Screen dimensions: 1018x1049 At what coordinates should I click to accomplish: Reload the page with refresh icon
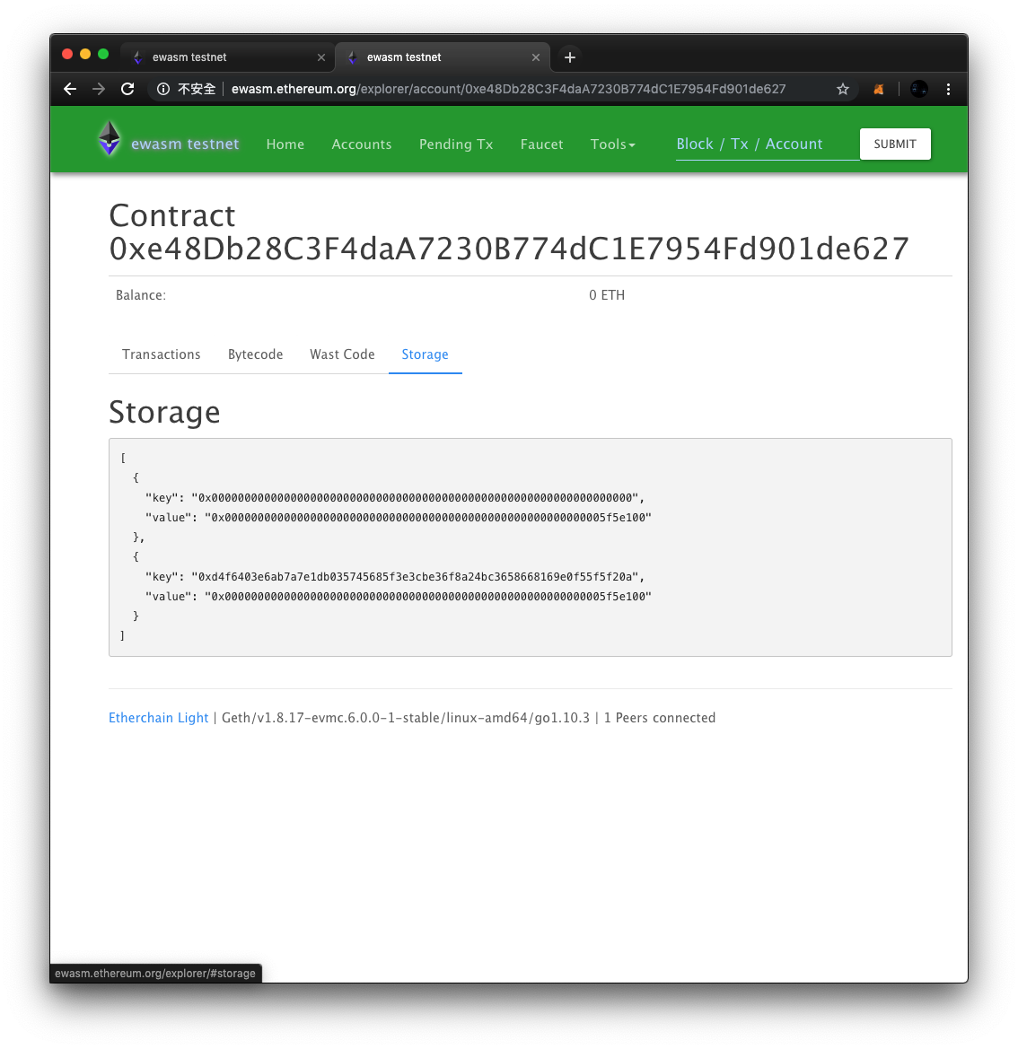tap(127, 89)
